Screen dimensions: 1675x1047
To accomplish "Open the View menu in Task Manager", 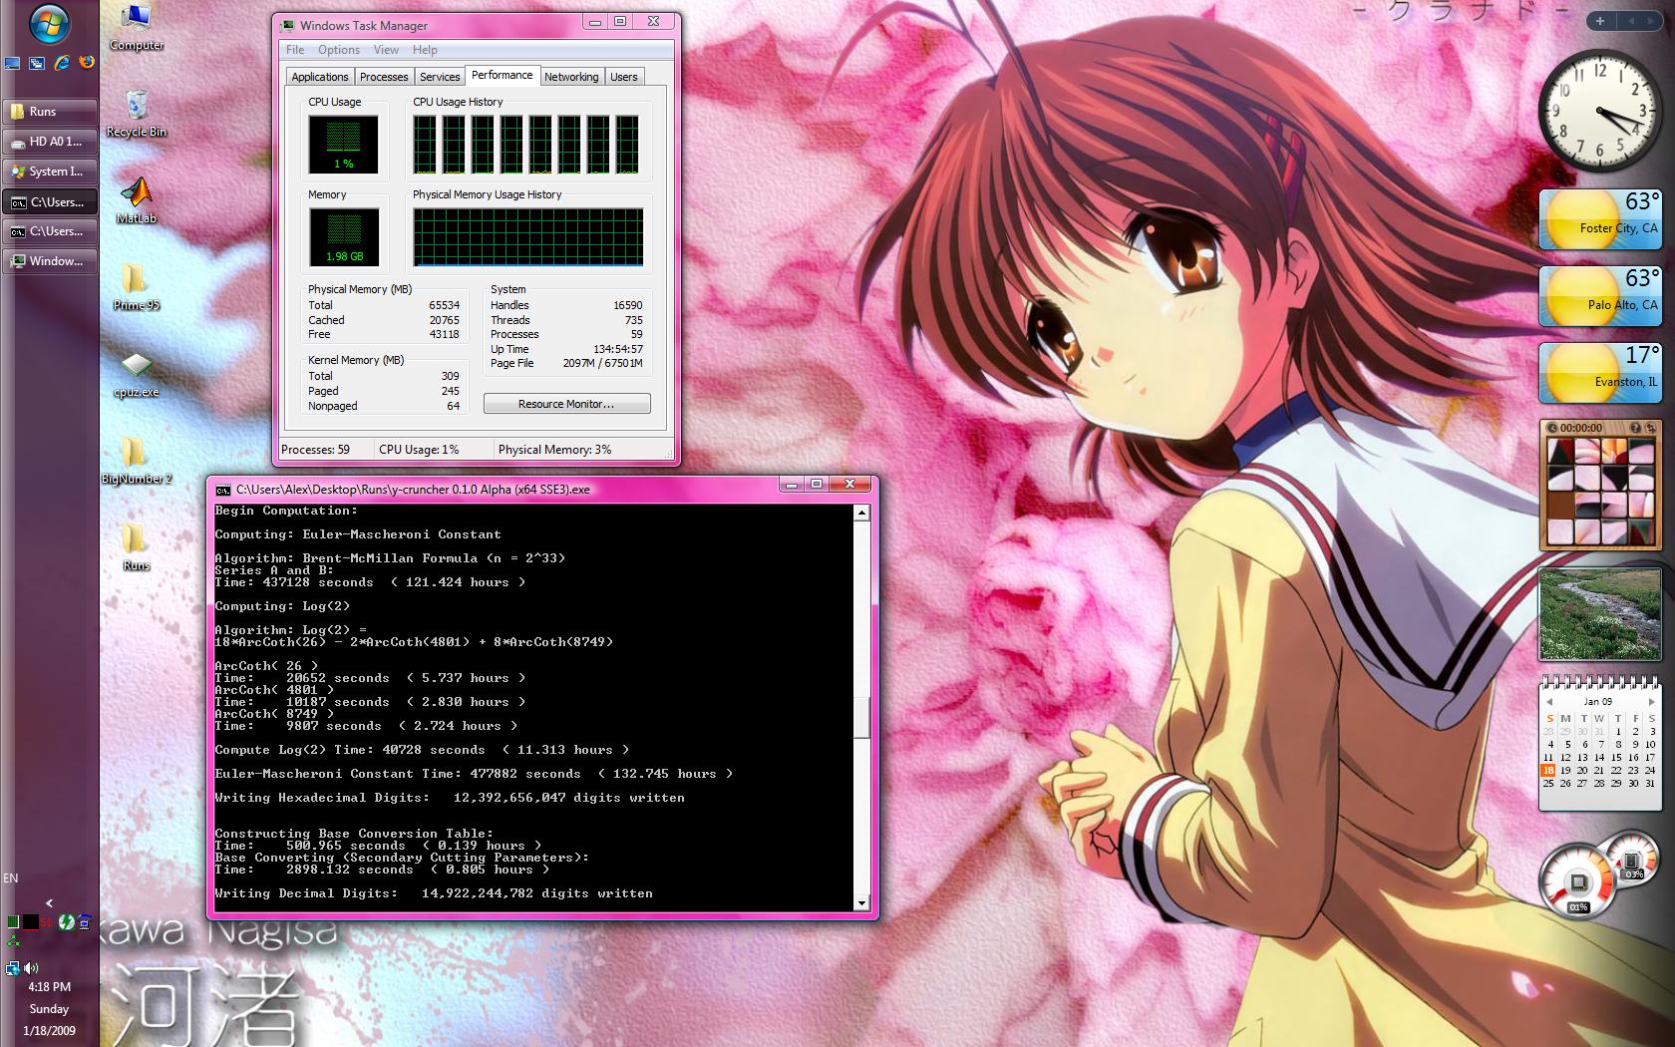I will coord(386,50).
